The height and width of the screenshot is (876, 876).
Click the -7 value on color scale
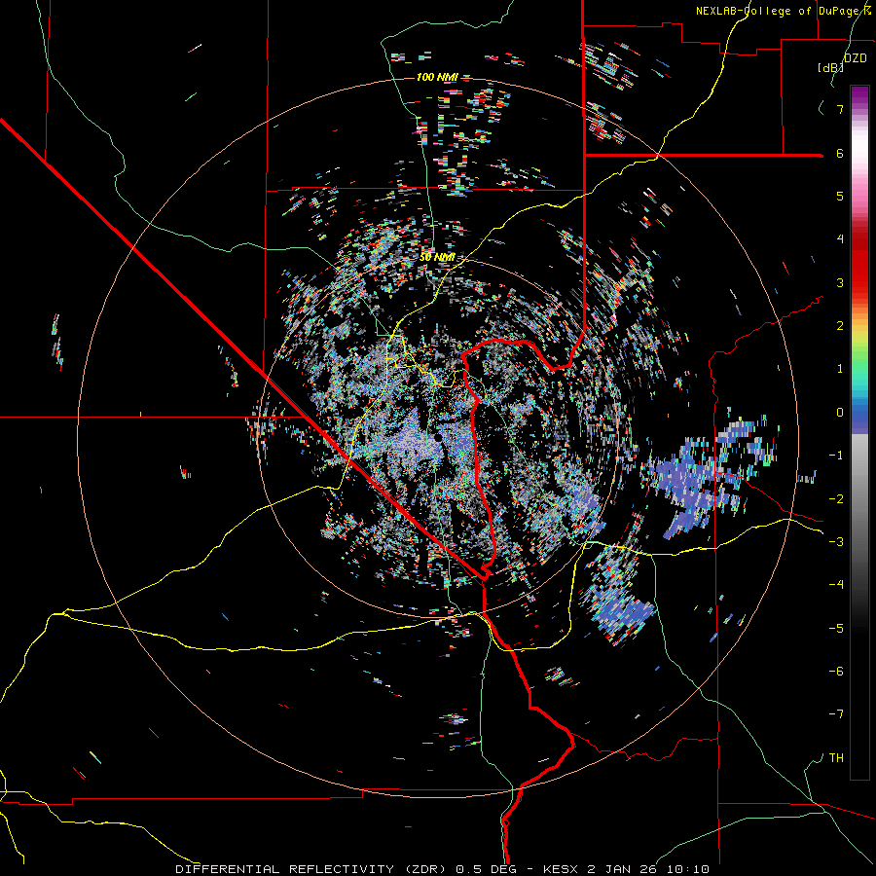click(x=836, y=714)
